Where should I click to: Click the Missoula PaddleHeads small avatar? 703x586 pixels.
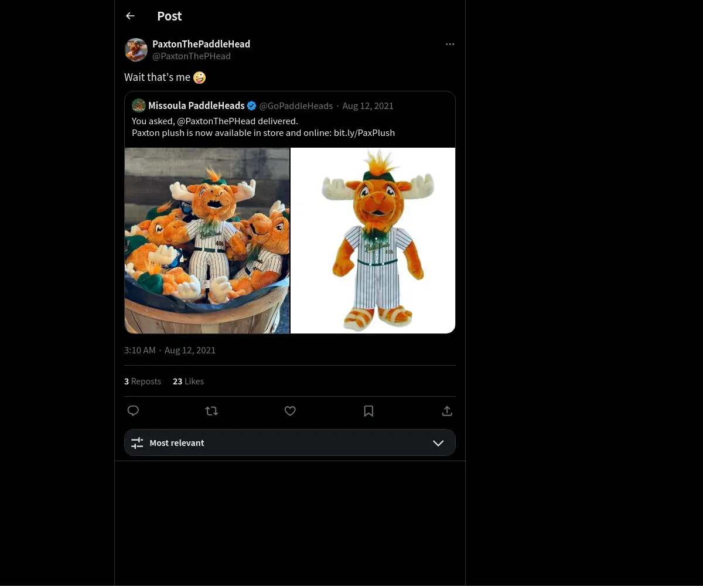[139, 105]
